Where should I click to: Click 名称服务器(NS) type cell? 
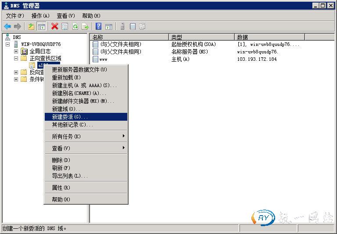point(190,52)
